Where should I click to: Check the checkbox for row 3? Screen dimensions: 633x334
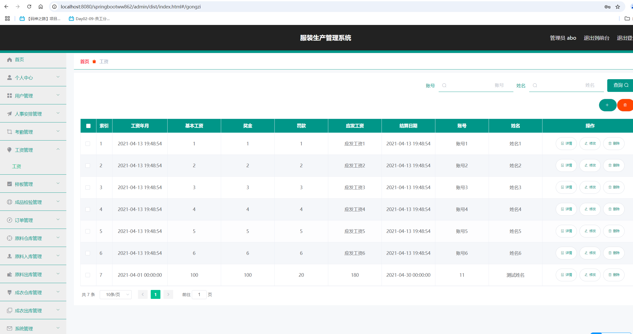pyautogui.click(x=88, y=188)
